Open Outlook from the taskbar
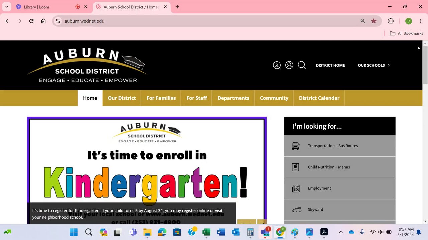Image resolution: width=428 pixels, height=240 pixels. 236,232
